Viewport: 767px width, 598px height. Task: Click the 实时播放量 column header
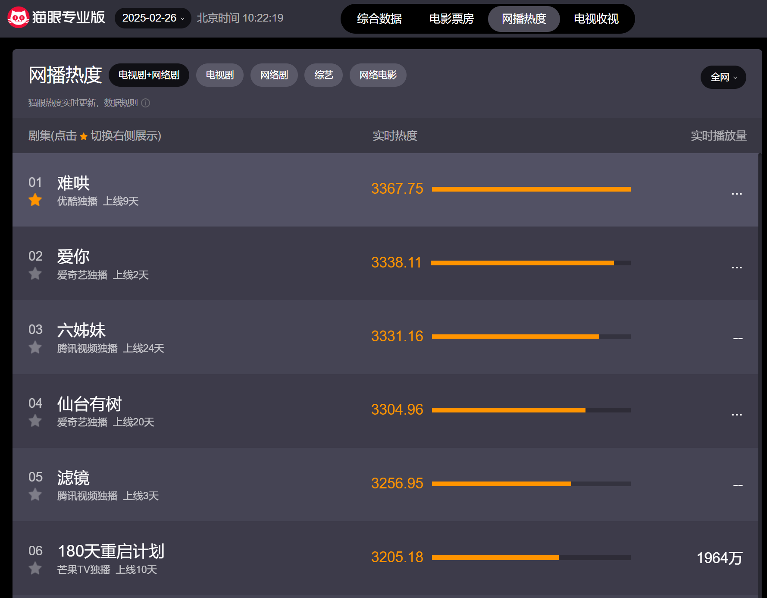(719, 135)
